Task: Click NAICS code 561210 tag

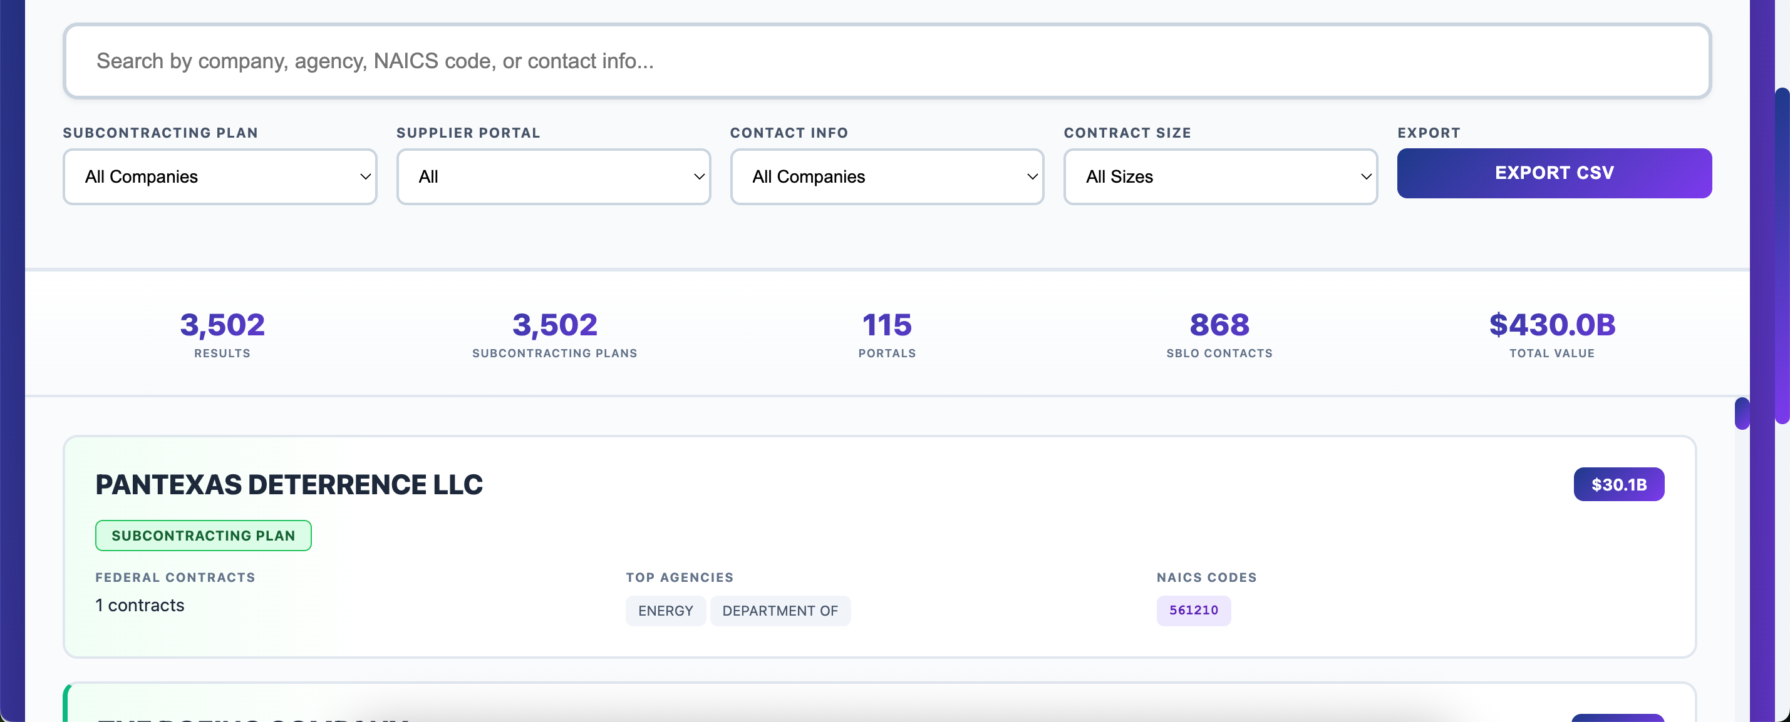Action: click(x=1192, y=610)
